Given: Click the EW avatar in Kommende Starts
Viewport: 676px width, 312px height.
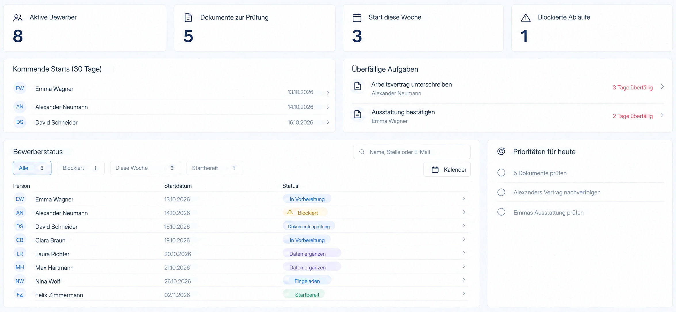Looking at the screenshot, I should point(20,88).
